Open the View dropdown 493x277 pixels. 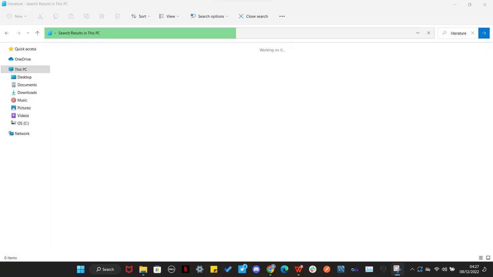point(169,16)
